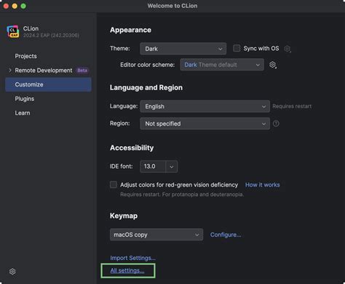Image resolution: width=345 pixels, height=284 pixels.
Task: Open the Region help question-mark icon
Action: point(276,123)
